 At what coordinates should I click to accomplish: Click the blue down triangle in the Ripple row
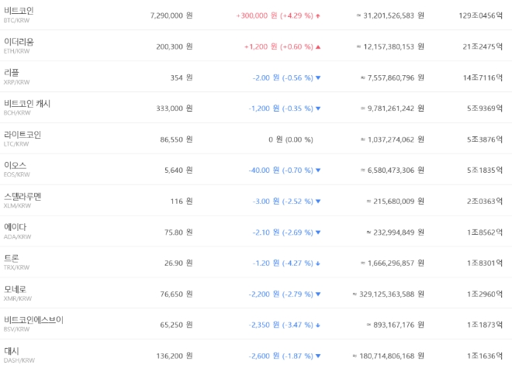tap(318, 77)
